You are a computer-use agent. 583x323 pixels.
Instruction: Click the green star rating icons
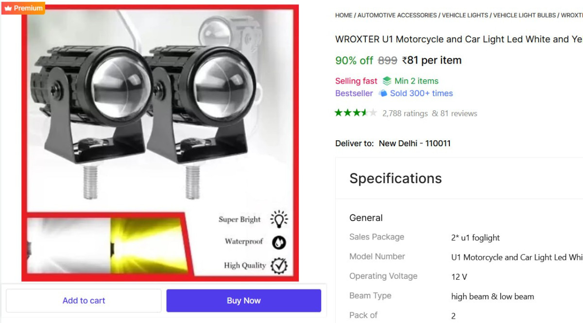[356, 113]
